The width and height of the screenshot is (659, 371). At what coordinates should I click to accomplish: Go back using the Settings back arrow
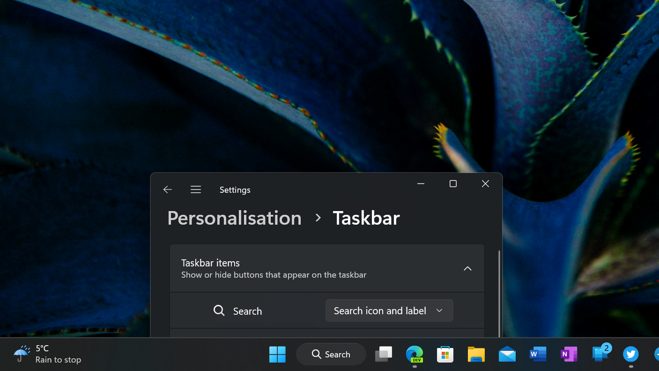167,189
